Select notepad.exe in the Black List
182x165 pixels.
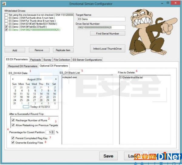[x=69, y=77]
